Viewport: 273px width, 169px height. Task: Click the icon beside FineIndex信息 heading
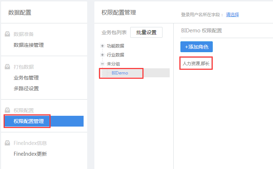point(7,143)
